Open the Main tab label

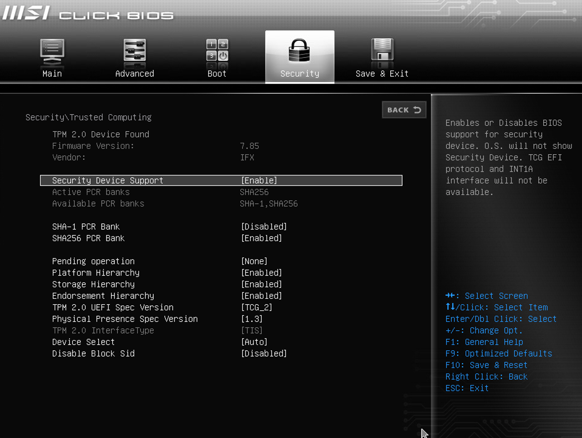click(x=52, y=74)
